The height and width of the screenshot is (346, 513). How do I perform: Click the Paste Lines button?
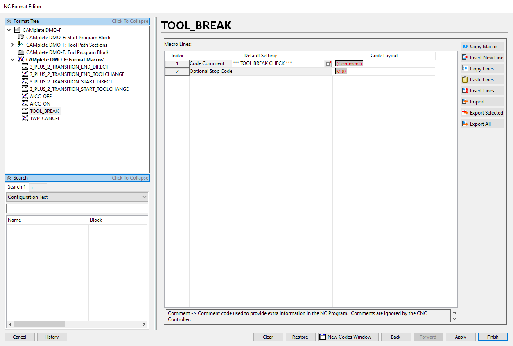pyautogui.click(x=482, y=80)
